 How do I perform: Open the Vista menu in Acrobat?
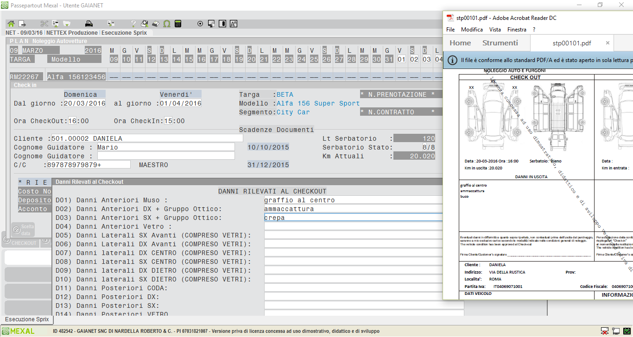(x=495, y=29)
